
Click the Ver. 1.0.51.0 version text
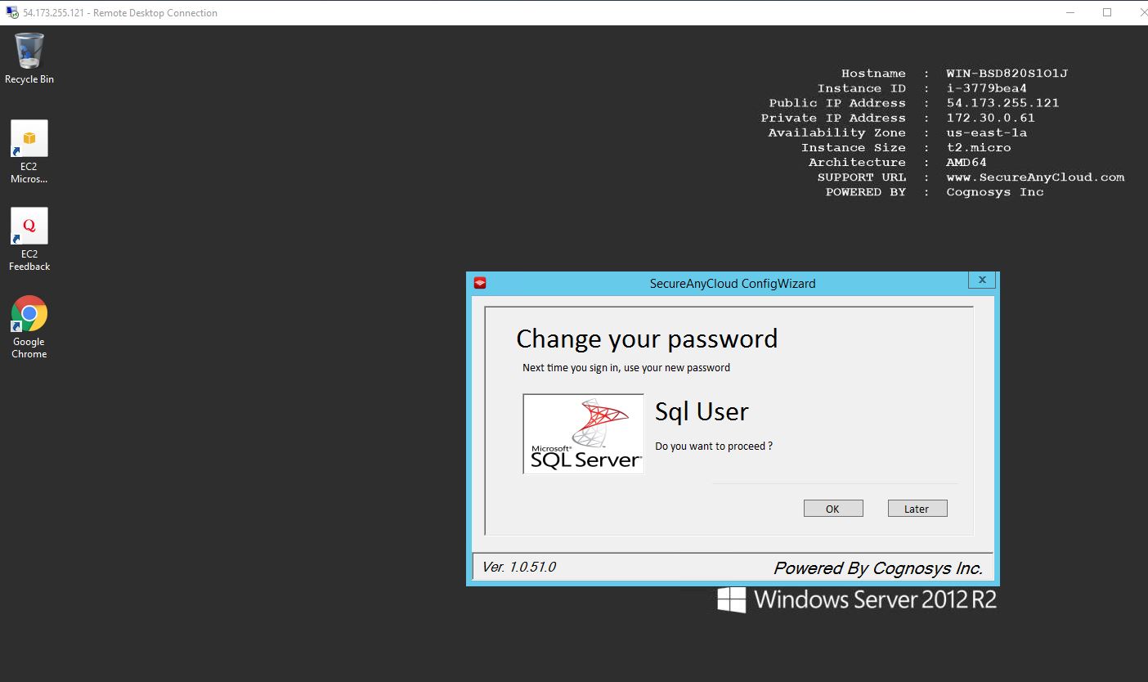519,567
